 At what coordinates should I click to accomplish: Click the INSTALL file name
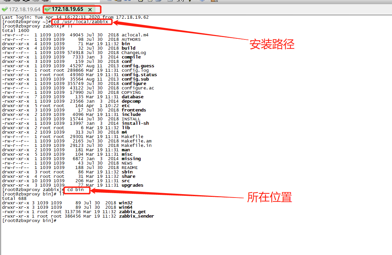coord(131,119)
